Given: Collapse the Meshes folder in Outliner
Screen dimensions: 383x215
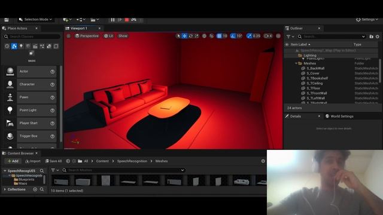Looking at the screenshot, I should click(x=296, y=63).
